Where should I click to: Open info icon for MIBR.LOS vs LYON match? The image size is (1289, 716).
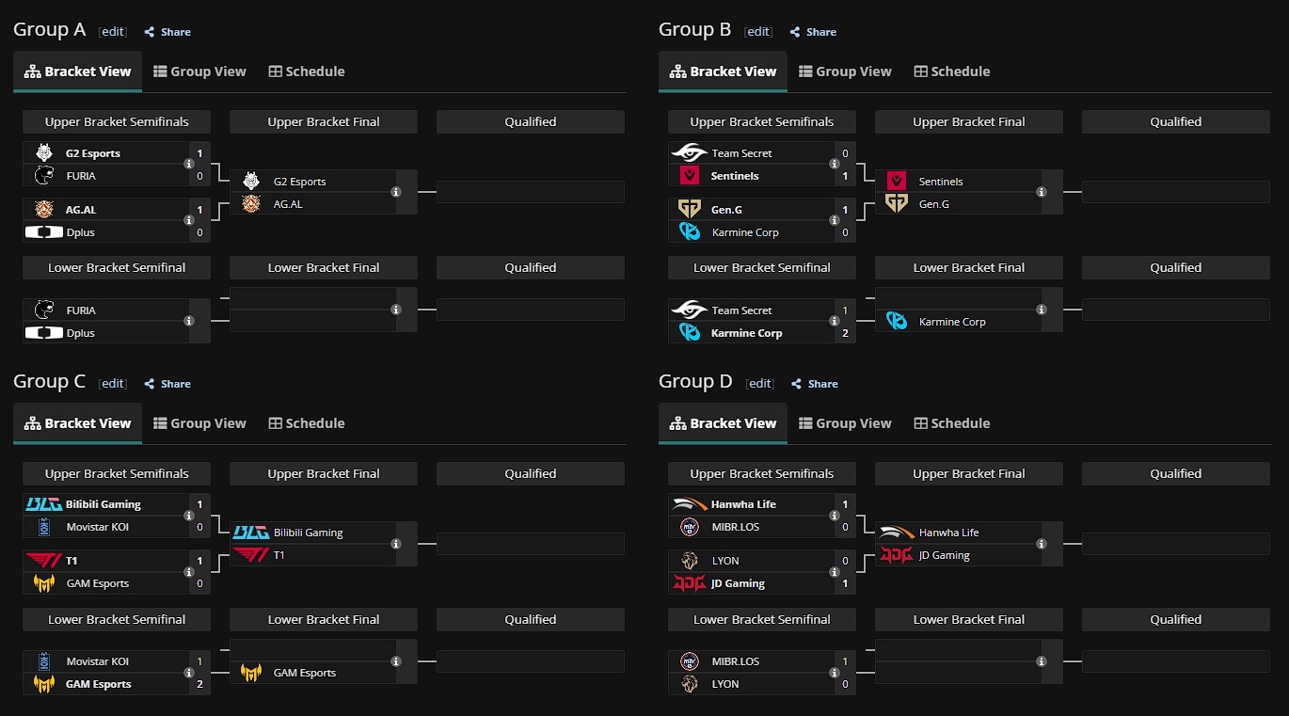pyautogui.click(x=835, y=673)
